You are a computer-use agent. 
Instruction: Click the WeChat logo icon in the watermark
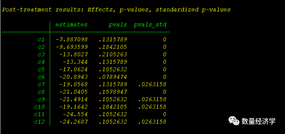(x=234, y=121)
